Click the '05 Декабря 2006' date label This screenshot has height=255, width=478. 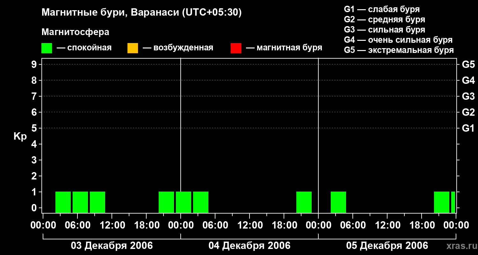pyautogui.click(x=387, y=245)
